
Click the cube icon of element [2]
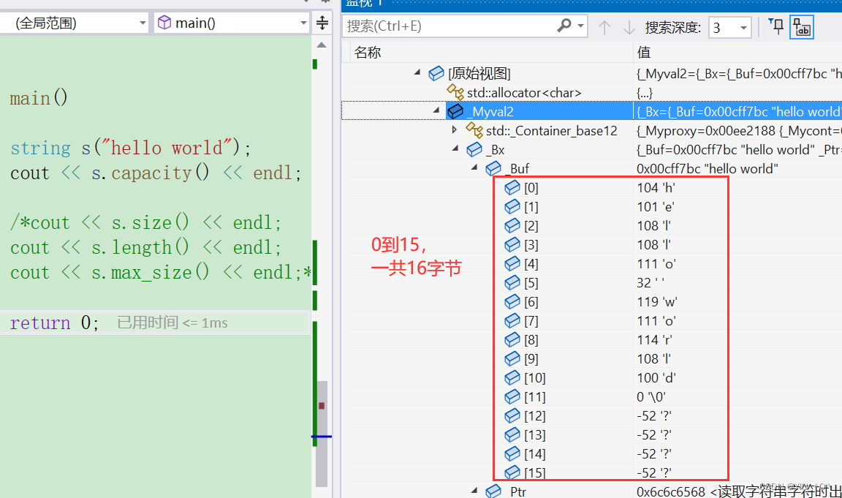click(x=512, y=226)
